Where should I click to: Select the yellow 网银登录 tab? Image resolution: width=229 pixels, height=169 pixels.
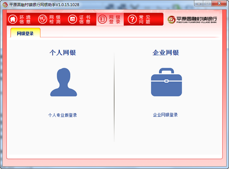(26, 33)
